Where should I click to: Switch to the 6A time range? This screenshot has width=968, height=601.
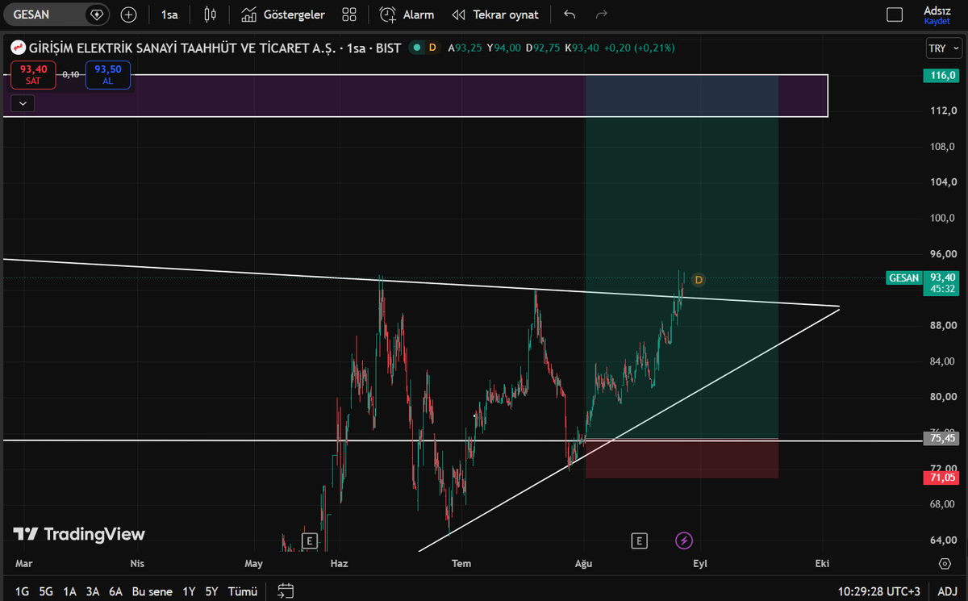116,591
